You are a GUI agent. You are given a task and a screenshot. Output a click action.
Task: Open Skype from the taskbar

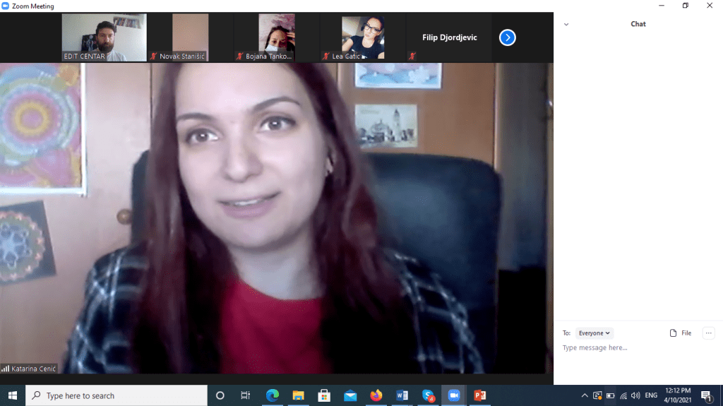(428, 395)
